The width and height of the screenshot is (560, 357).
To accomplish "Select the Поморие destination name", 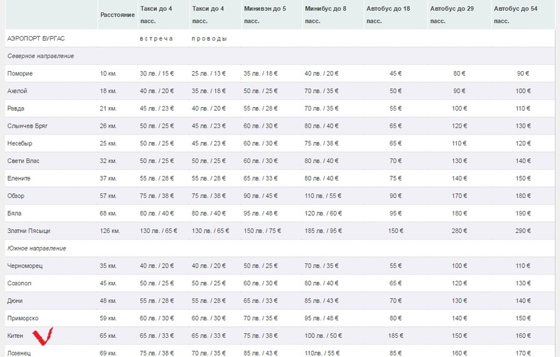I will 20,74.
